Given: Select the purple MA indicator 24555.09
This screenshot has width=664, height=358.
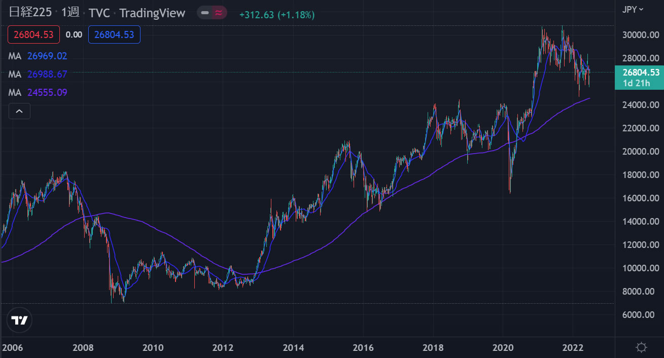Looking at the screenshot, I should coord(47,92).
